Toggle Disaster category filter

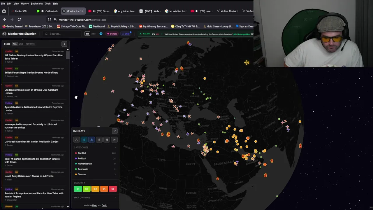(x=95, y=174)
